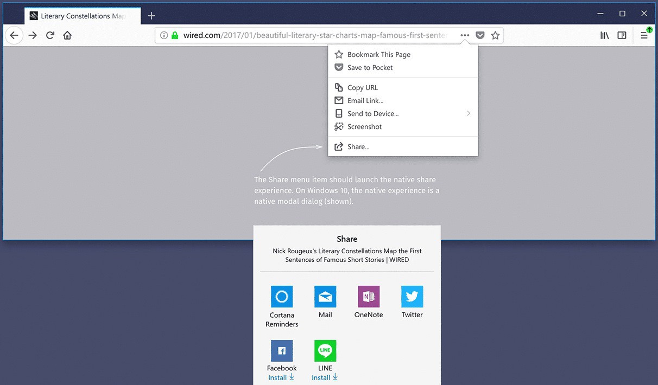Choose Screenshot menu item
Image resolution: width=658 pixels, height=385 pixels.
[x=403, y=126]
